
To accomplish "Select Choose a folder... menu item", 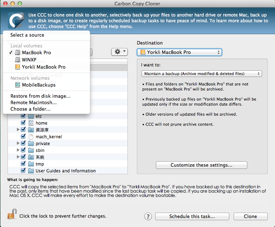I will (46, 109).
